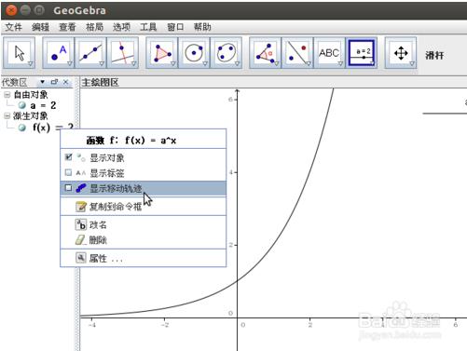This screenshot has width=467, height=351.
Task: Enable the 显示标签 checkbox
Action: click(x=68, y=172)
